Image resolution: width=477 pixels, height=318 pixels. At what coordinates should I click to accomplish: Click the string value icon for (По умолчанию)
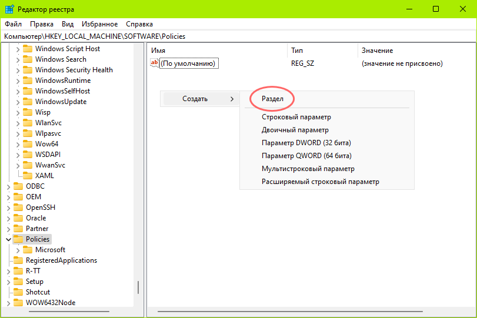click(x=155, y=63)
